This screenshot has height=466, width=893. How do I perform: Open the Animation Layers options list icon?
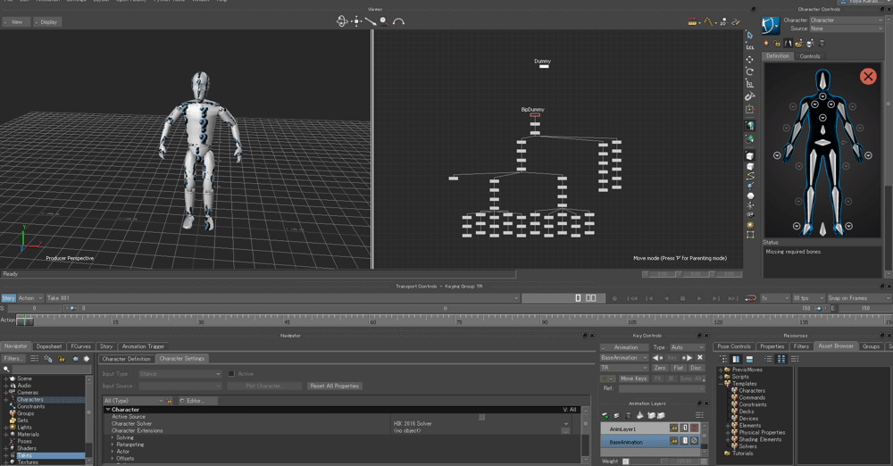click(x=699, y=415)
